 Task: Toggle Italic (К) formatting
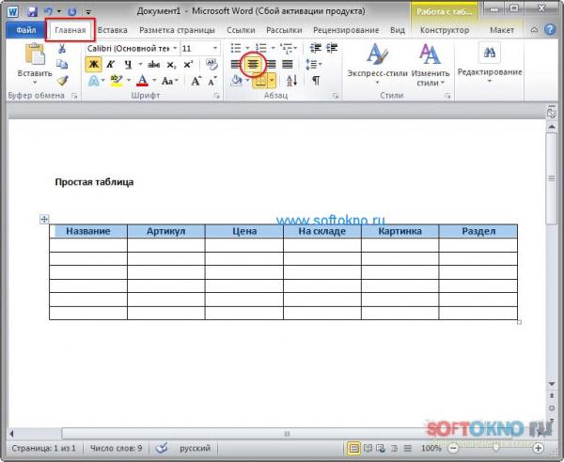click(x=109, y=65)
